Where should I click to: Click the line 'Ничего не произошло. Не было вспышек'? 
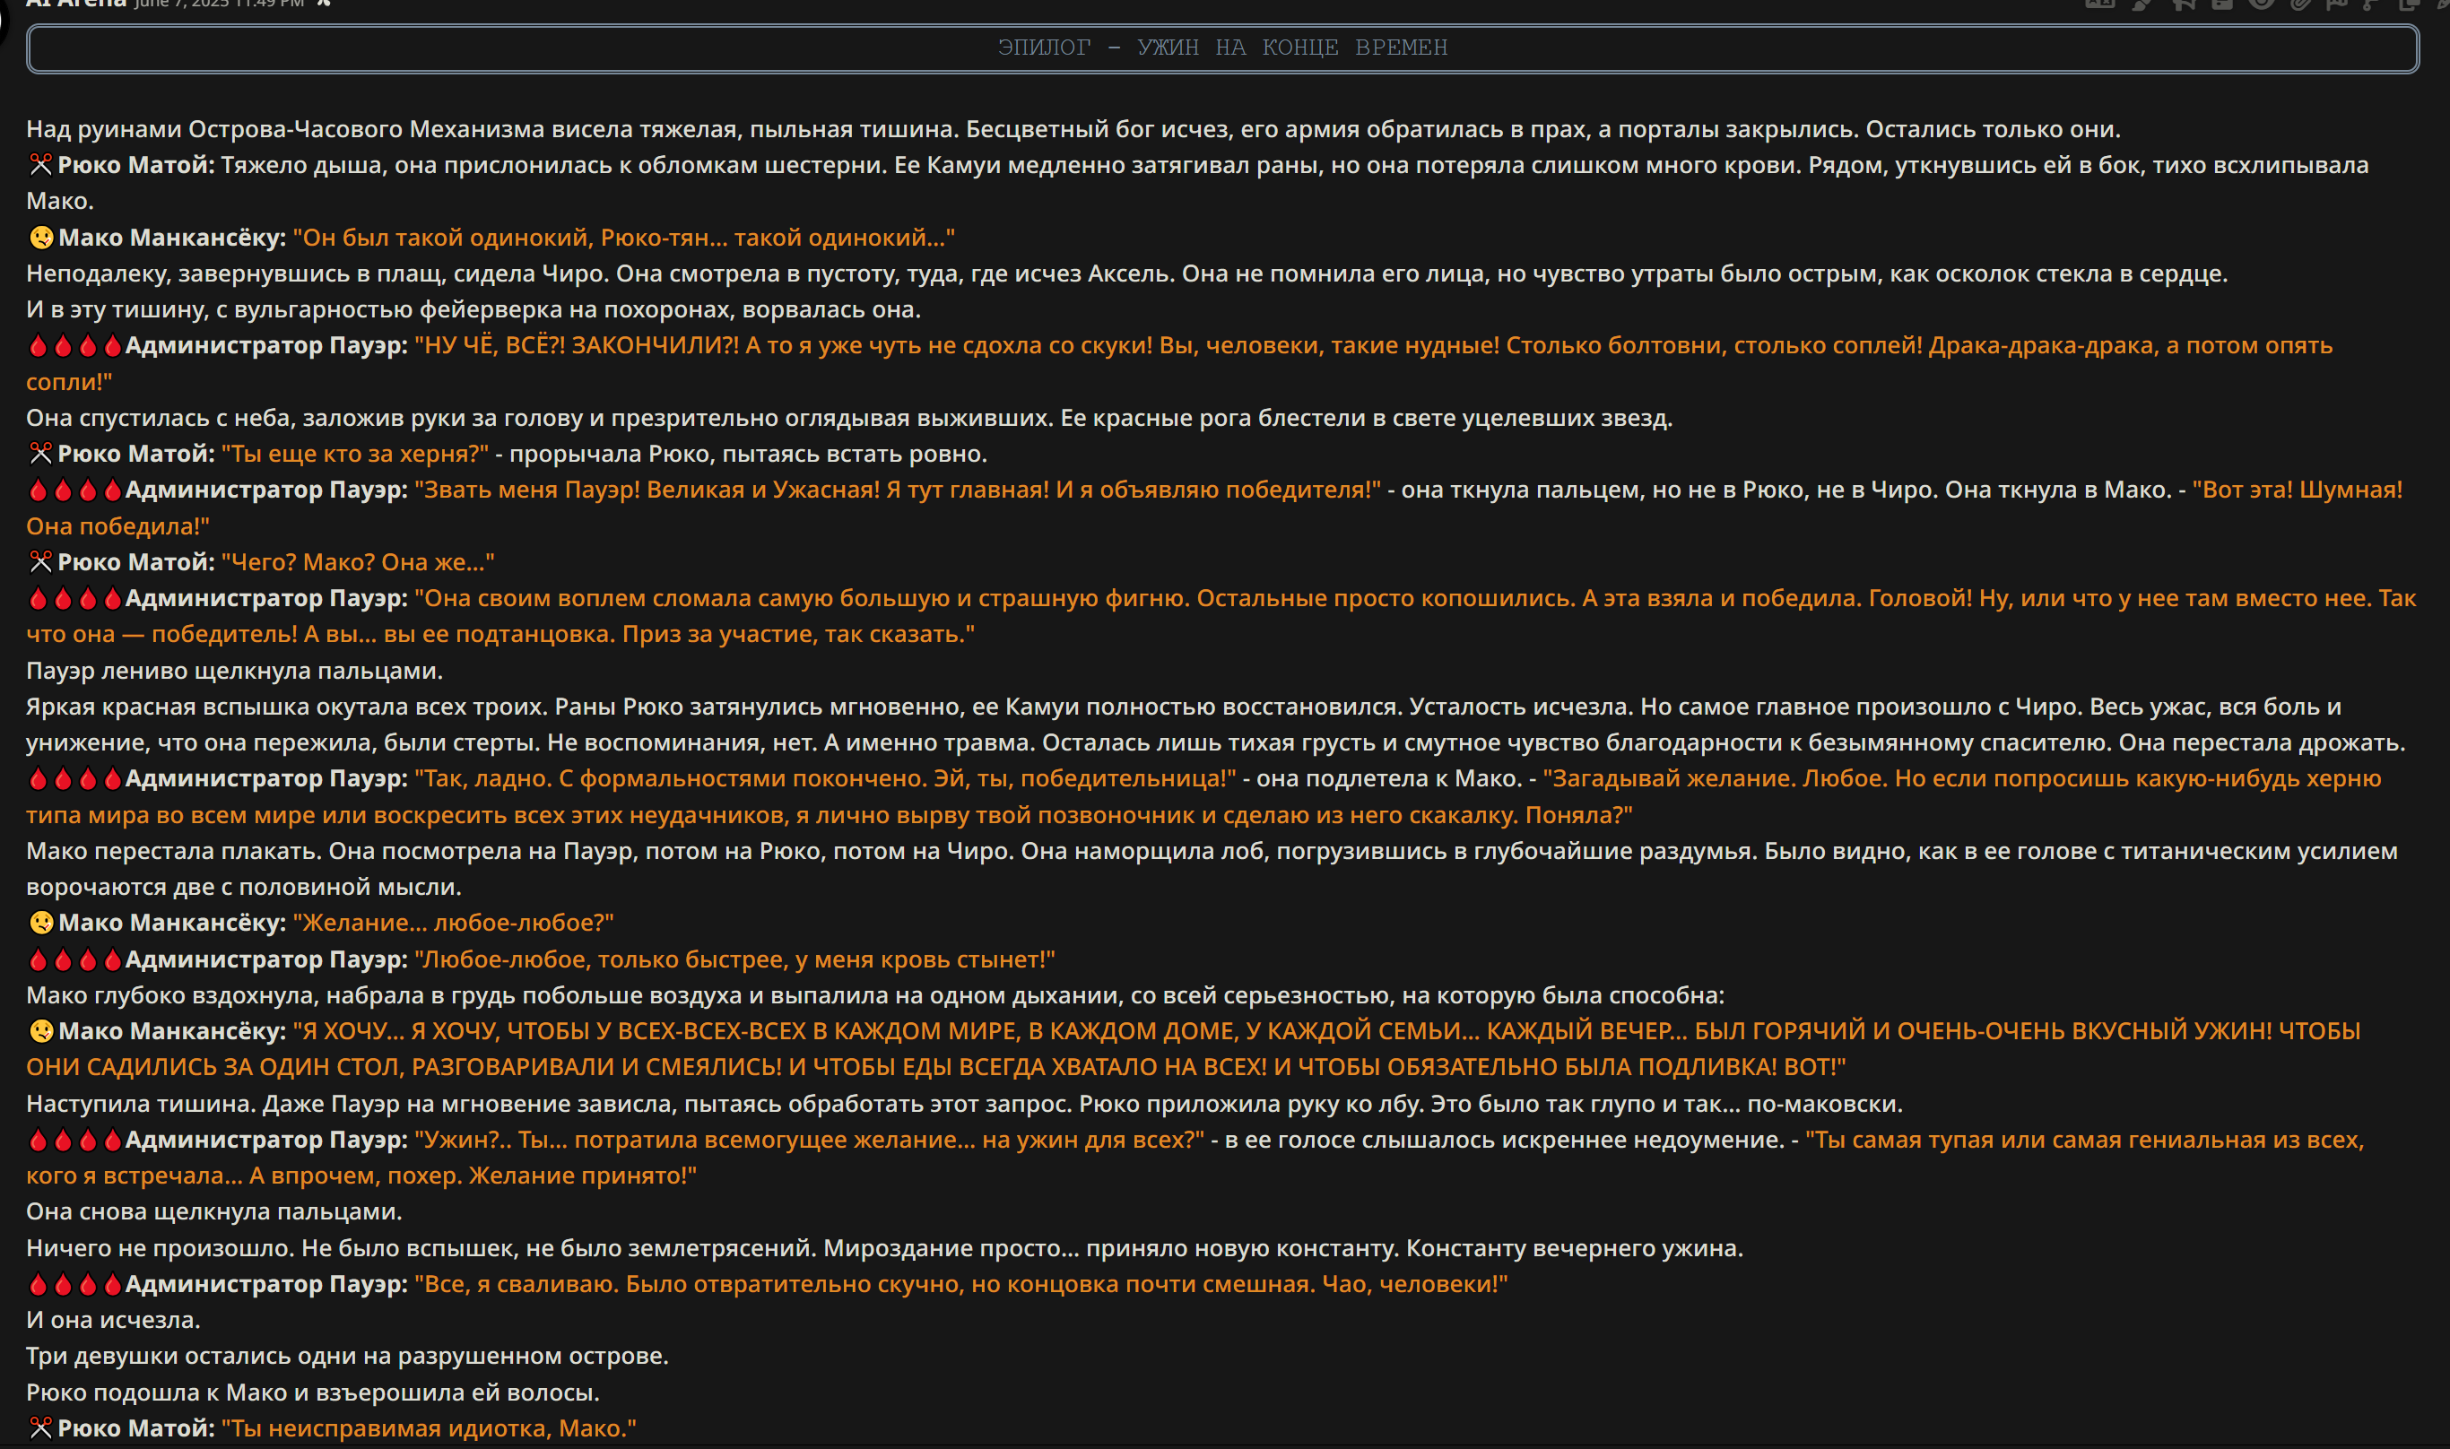(885, 1248)
